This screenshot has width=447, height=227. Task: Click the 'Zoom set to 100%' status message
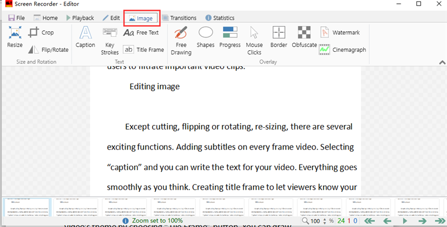(x=157, y=221)
